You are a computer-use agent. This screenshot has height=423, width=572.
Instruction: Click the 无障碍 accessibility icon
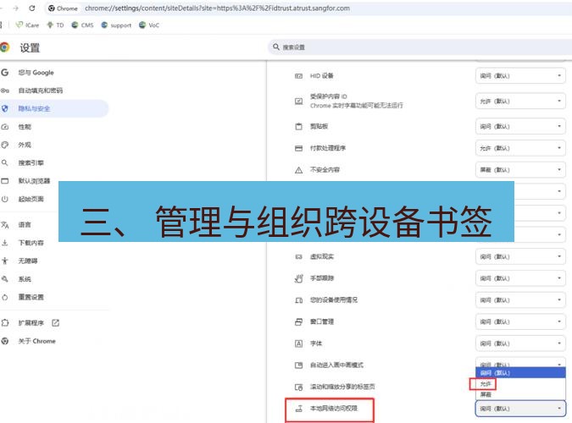(x=5, y=261)
